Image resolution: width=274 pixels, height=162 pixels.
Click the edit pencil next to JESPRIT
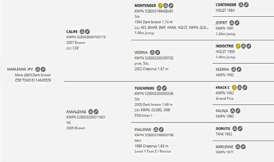coord(237,23)
